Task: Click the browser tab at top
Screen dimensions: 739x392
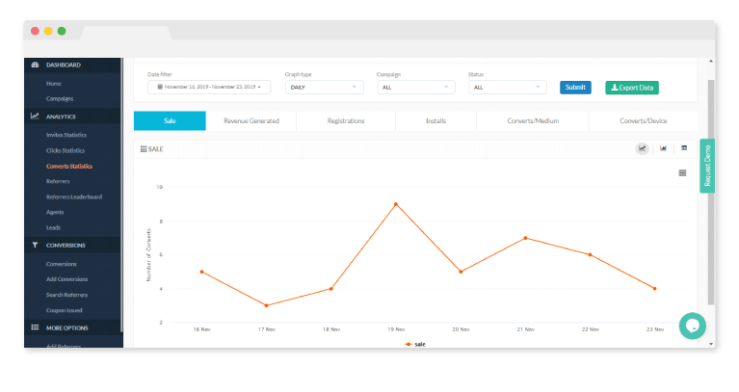Action: [x=126, y=33]
